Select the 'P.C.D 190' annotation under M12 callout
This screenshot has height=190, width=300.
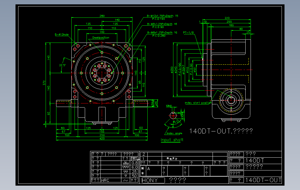pyautogui.click(x=158, y=19)
